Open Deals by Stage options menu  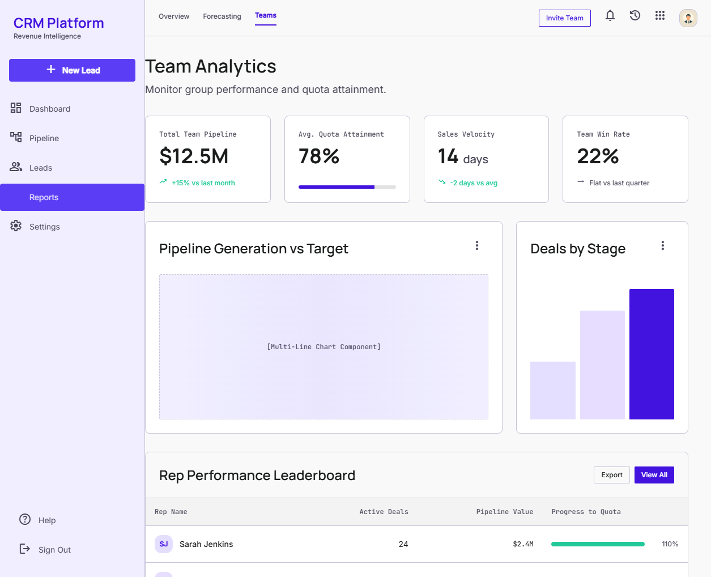click(663, 246)
